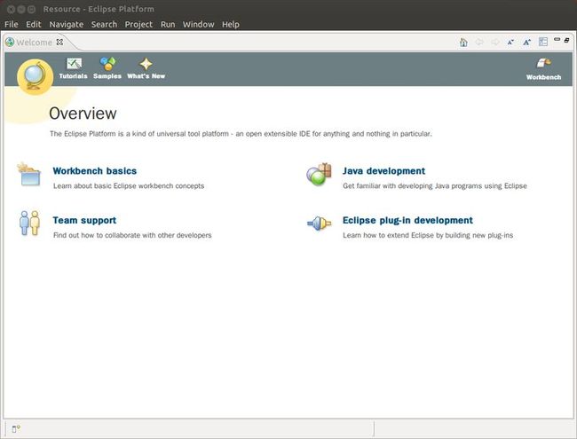This screenshot has width=577, height=439.
Task: Click the Eclipse plug-in development plug icon
Action: [319, 223]
